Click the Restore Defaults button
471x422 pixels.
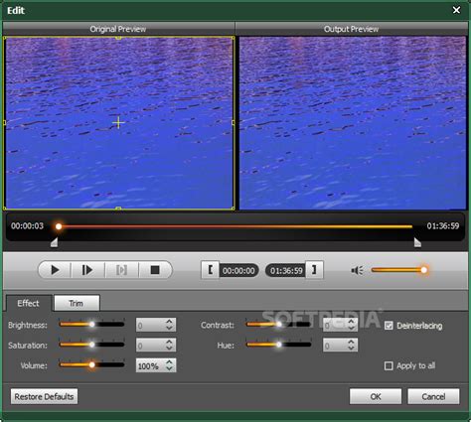[x=44, y=396]
